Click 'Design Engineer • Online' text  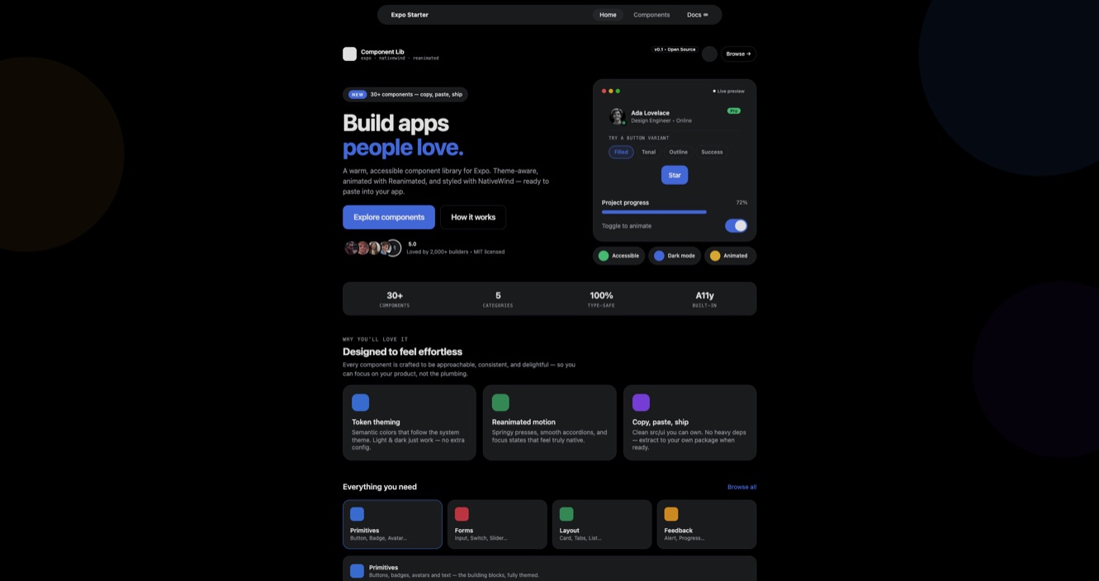click(661, 120)
